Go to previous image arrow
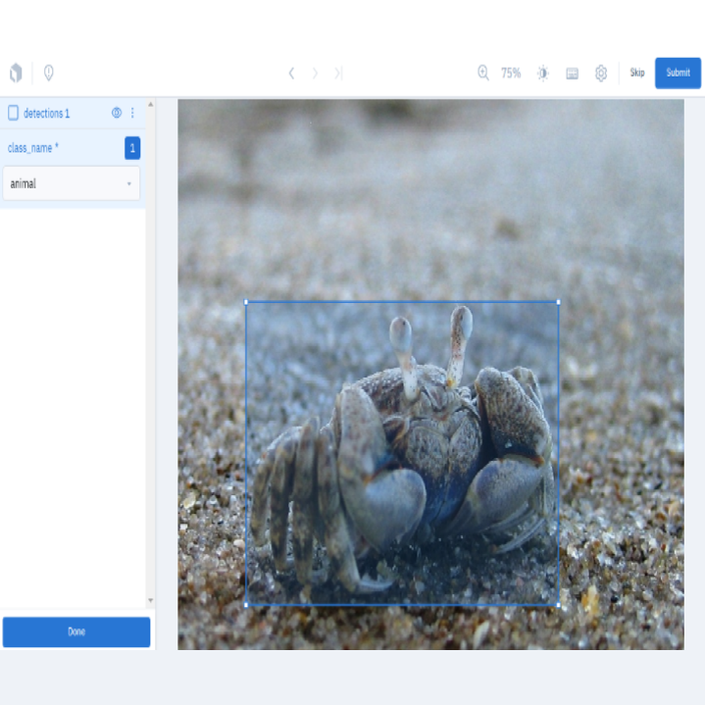This screenshot has width=705, height=705. [291, 73]
